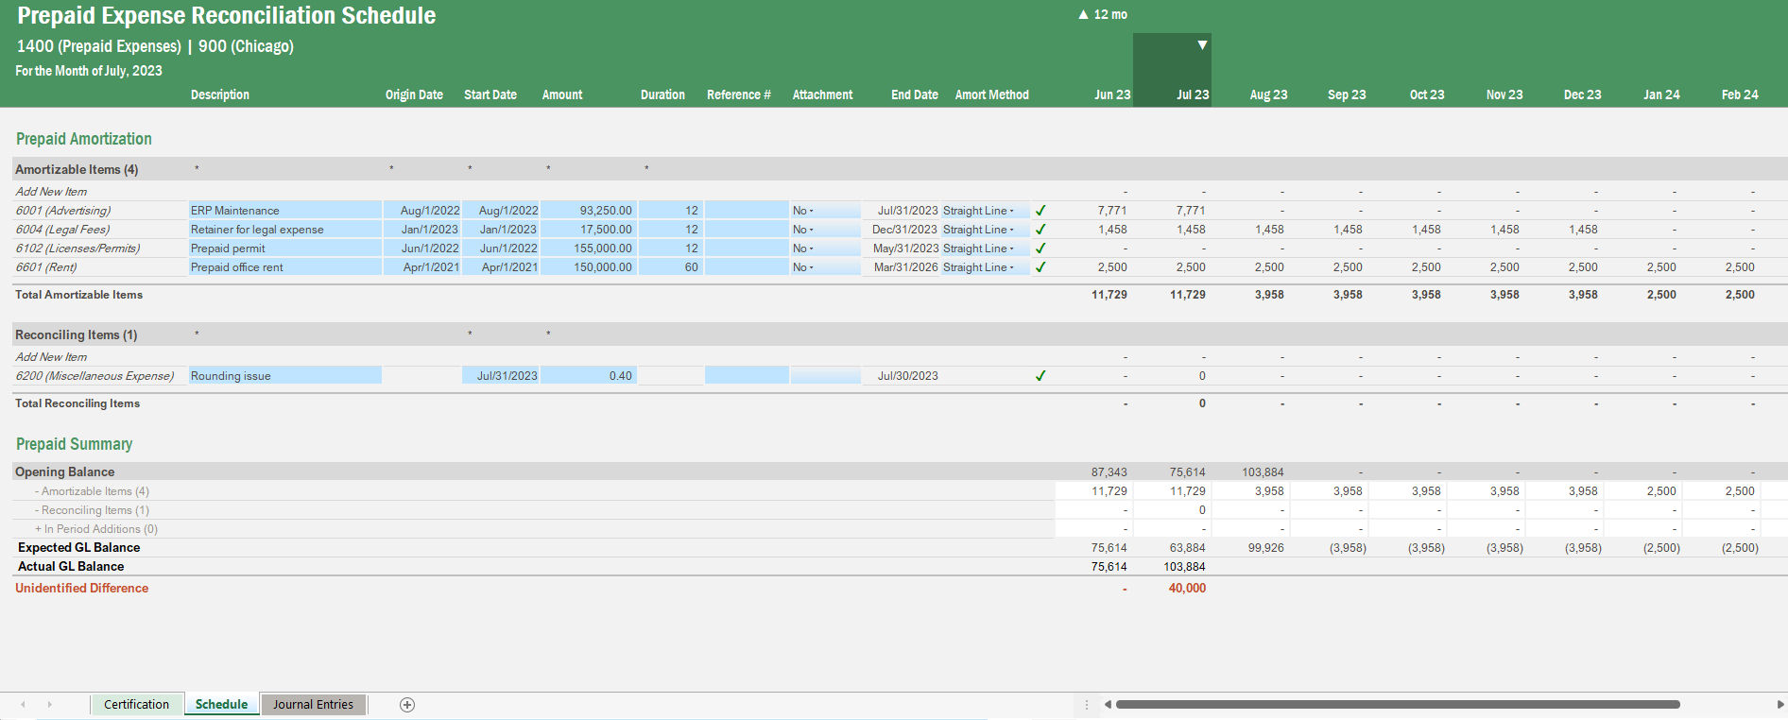1788x720 pixels.
Task: Click the green checkmark on ERP Maintenance row
Action: pyautogui.click(x=1040, y=211)
